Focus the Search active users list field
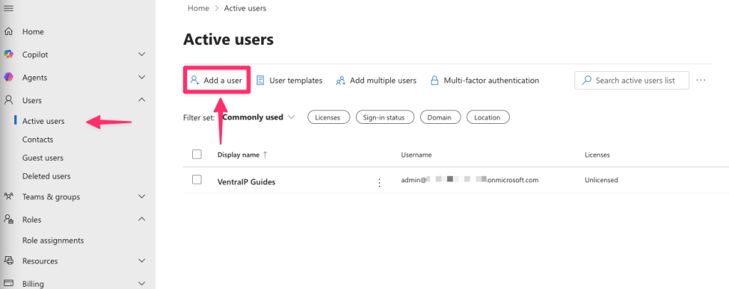This screenshot has width=729, height=289. click(x=632, y=80)
